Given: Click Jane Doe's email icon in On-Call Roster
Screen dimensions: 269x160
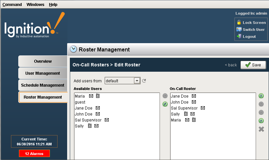Looking at the screenshot, I should point(194,96).
